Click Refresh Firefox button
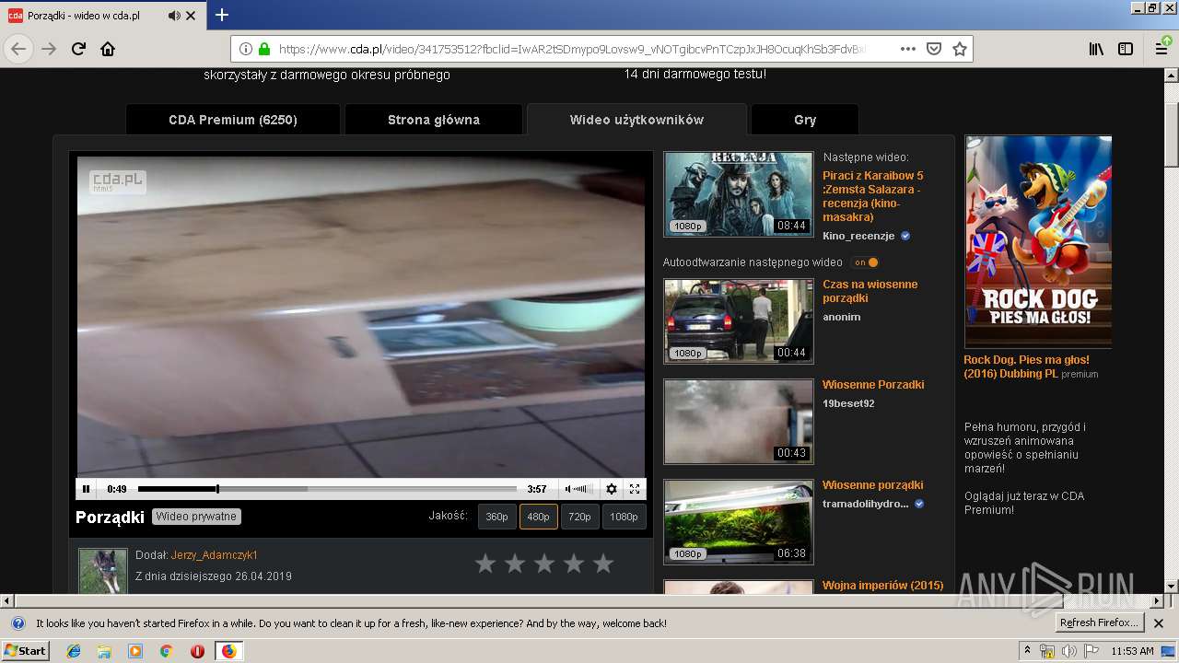The image size is (1179, 663). tap(1100, 623)
